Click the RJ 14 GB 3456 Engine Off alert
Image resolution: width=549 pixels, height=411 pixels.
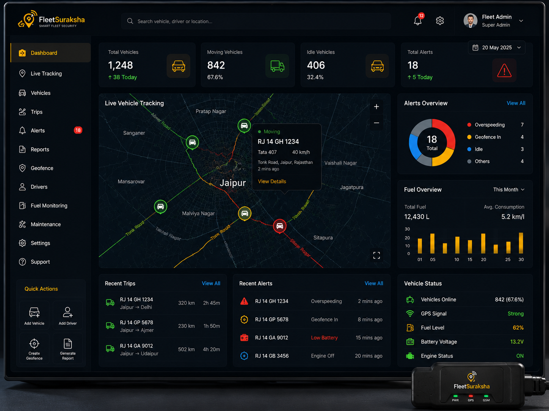[x=312, y=356]
